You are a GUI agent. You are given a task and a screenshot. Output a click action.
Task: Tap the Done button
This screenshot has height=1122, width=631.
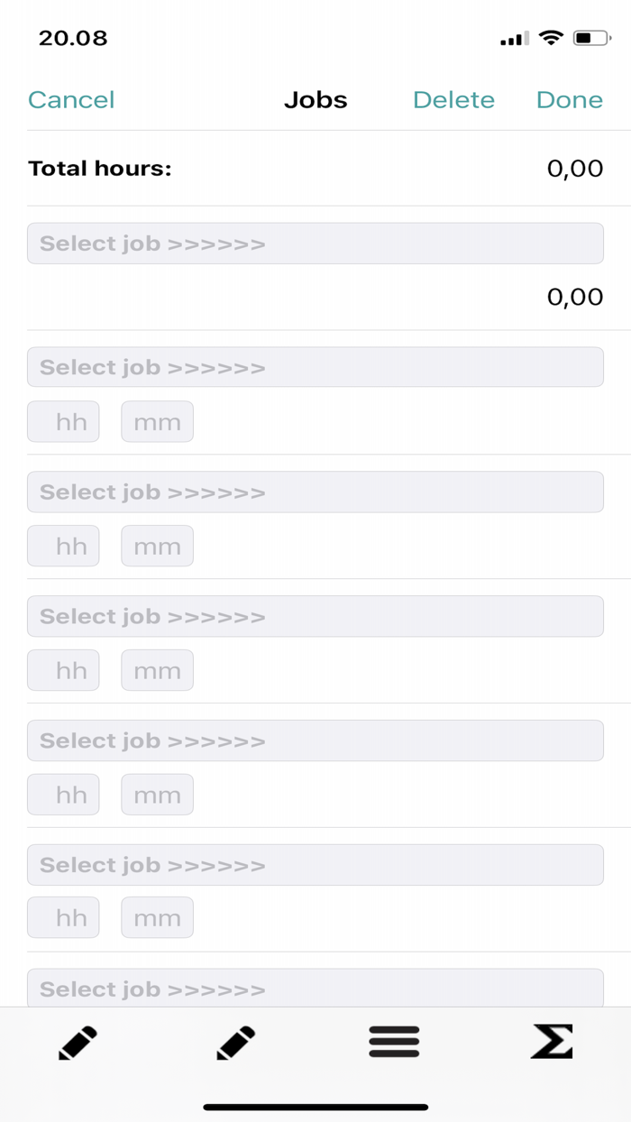569,100
